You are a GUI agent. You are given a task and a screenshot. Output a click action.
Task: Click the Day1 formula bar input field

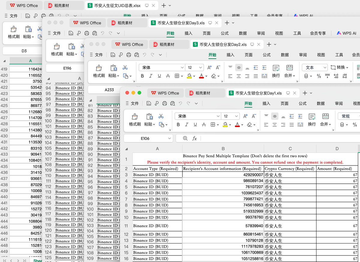click(x=279, y=138)
